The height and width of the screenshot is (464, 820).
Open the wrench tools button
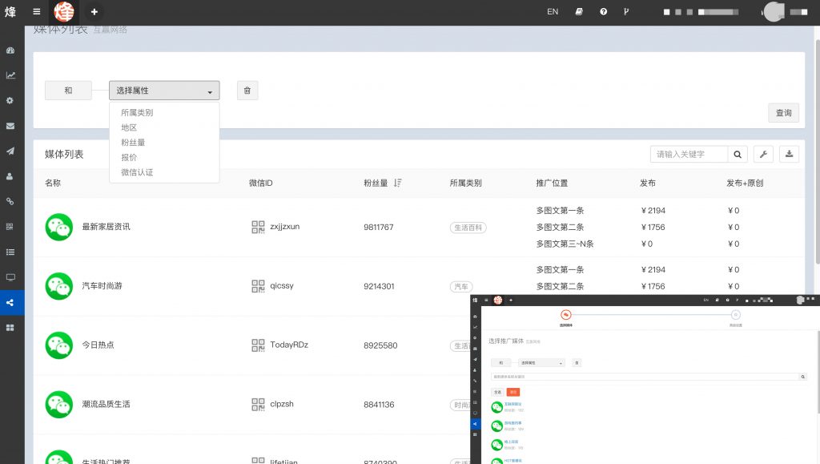[x=763, y=155]
